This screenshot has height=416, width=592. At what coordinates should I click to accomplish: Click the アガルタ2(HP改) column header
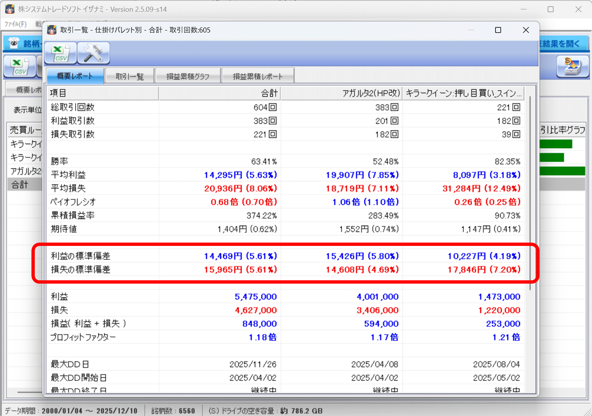click(342, 93)
